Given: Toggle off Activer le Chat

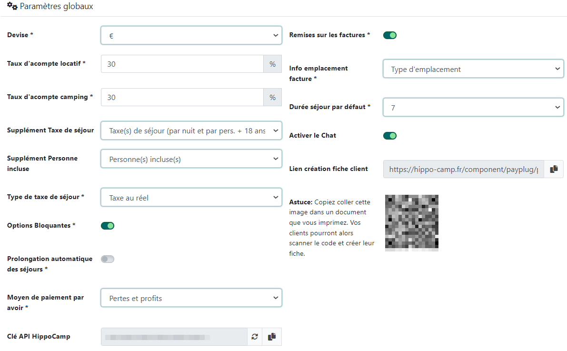Looking at the screenshot, I should click(x=390, y=136).
